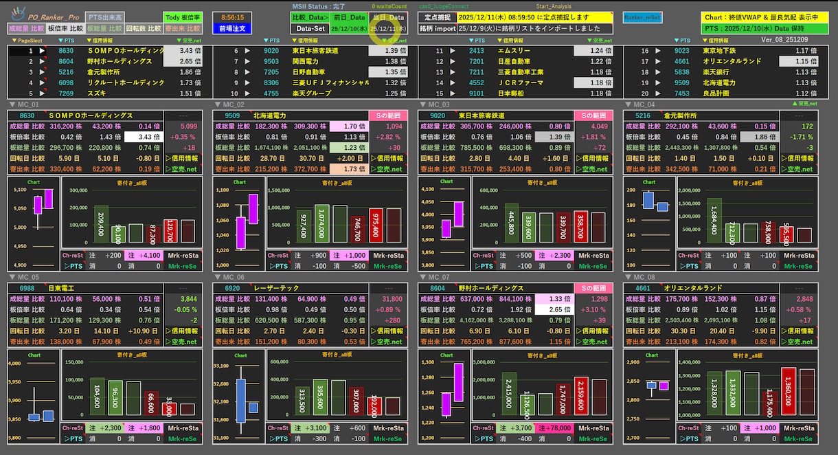Screen dimensions: 838x455
Task: Toggle the Chart 終値VWAP & 最良気配 display
Action: tap(766, 17)
